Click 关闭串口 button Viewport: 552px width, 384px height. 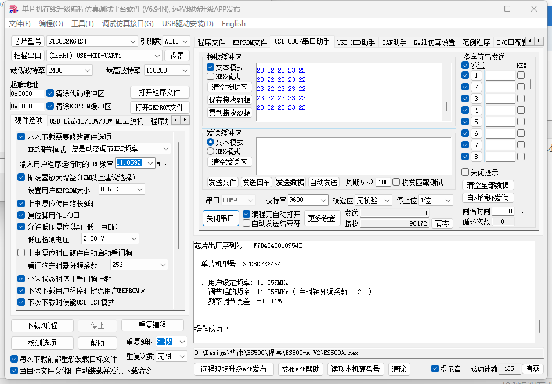coord(221,218)
